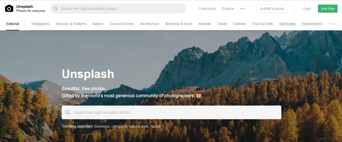Open the Collections page link
The image size is (342, 142).
click(207, 9)
